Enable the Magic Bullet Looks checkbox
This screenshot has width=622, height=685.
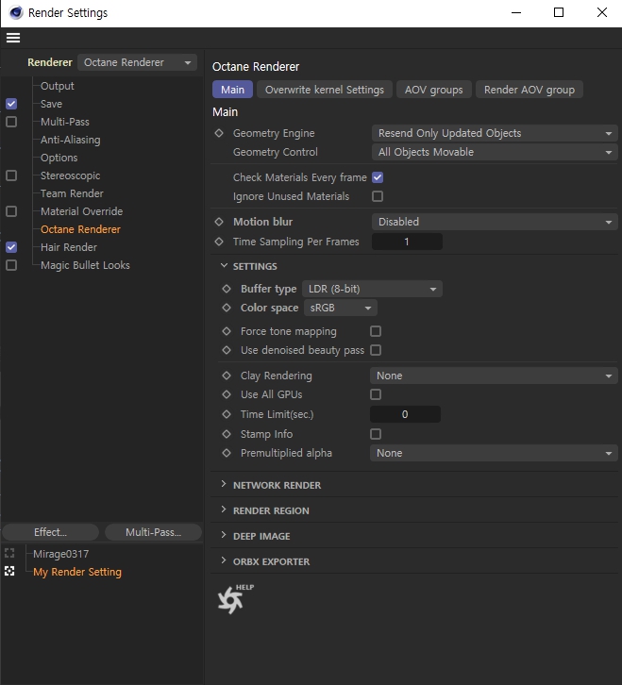click(11, 265)
